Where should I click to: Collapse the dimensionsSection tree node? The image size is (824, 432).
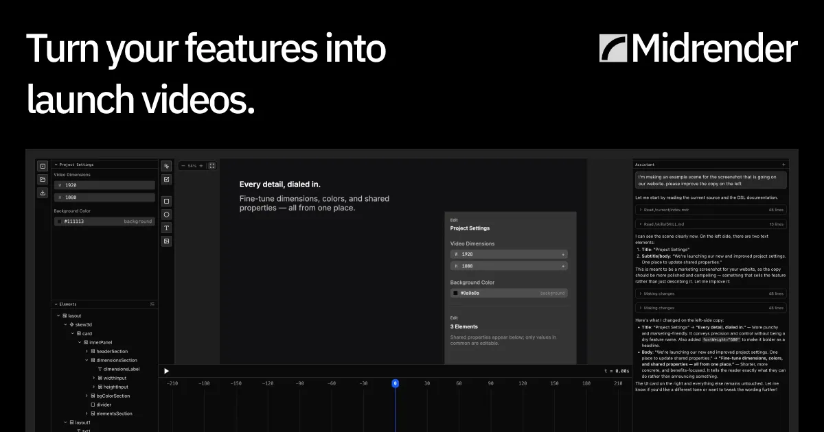click(x=87, y=360)
